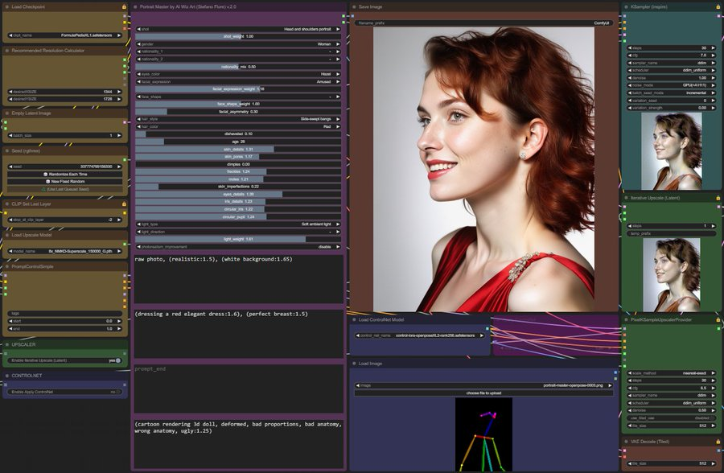Open the upscale model_name selector
724x473 pixels.
click(65, 251)
